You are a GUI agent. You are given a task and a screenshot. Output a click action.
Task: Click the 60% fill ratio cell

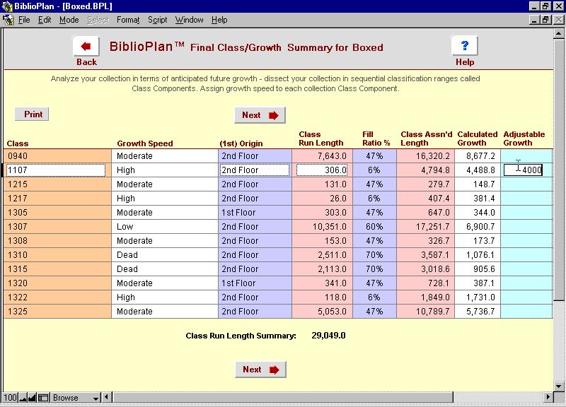[x=374, y=227]
